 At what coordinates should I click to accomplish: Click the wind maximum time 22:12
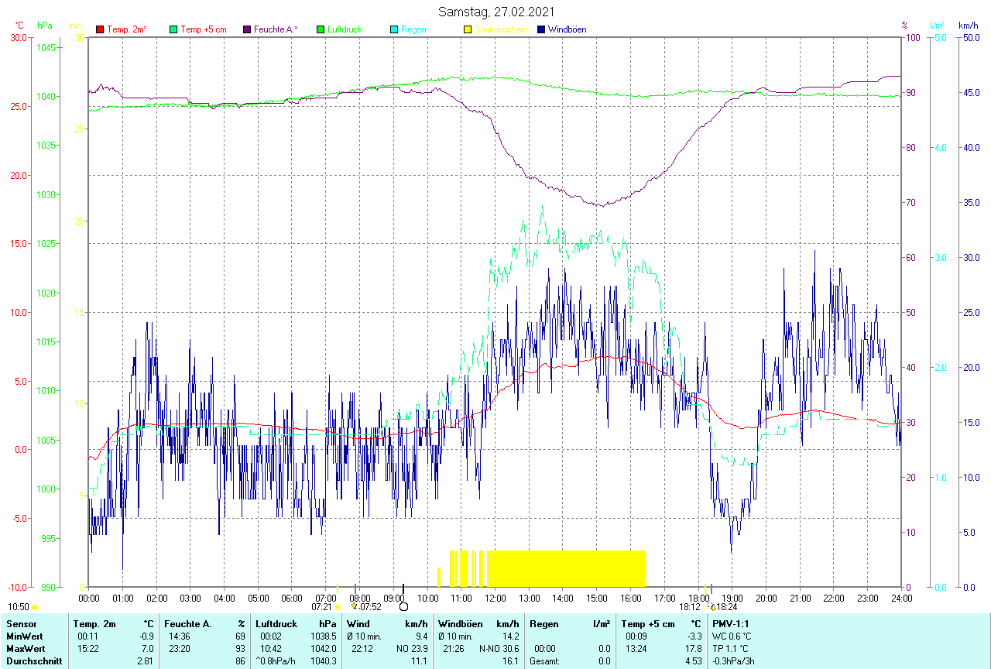(x=362, y=648)
